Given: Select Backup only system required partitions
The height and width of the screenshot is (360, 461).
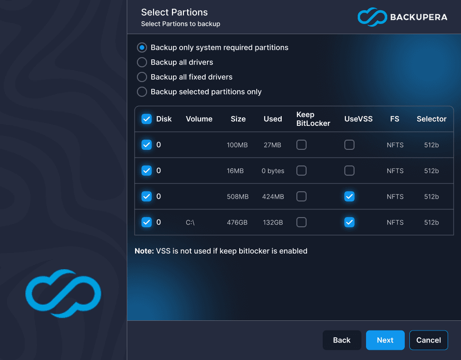Looking at the screenshot, I should click(142, 47).
